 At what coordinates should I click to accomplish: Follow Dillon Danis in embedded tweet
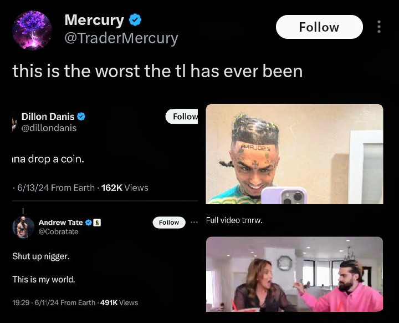[x=182, y=117]
